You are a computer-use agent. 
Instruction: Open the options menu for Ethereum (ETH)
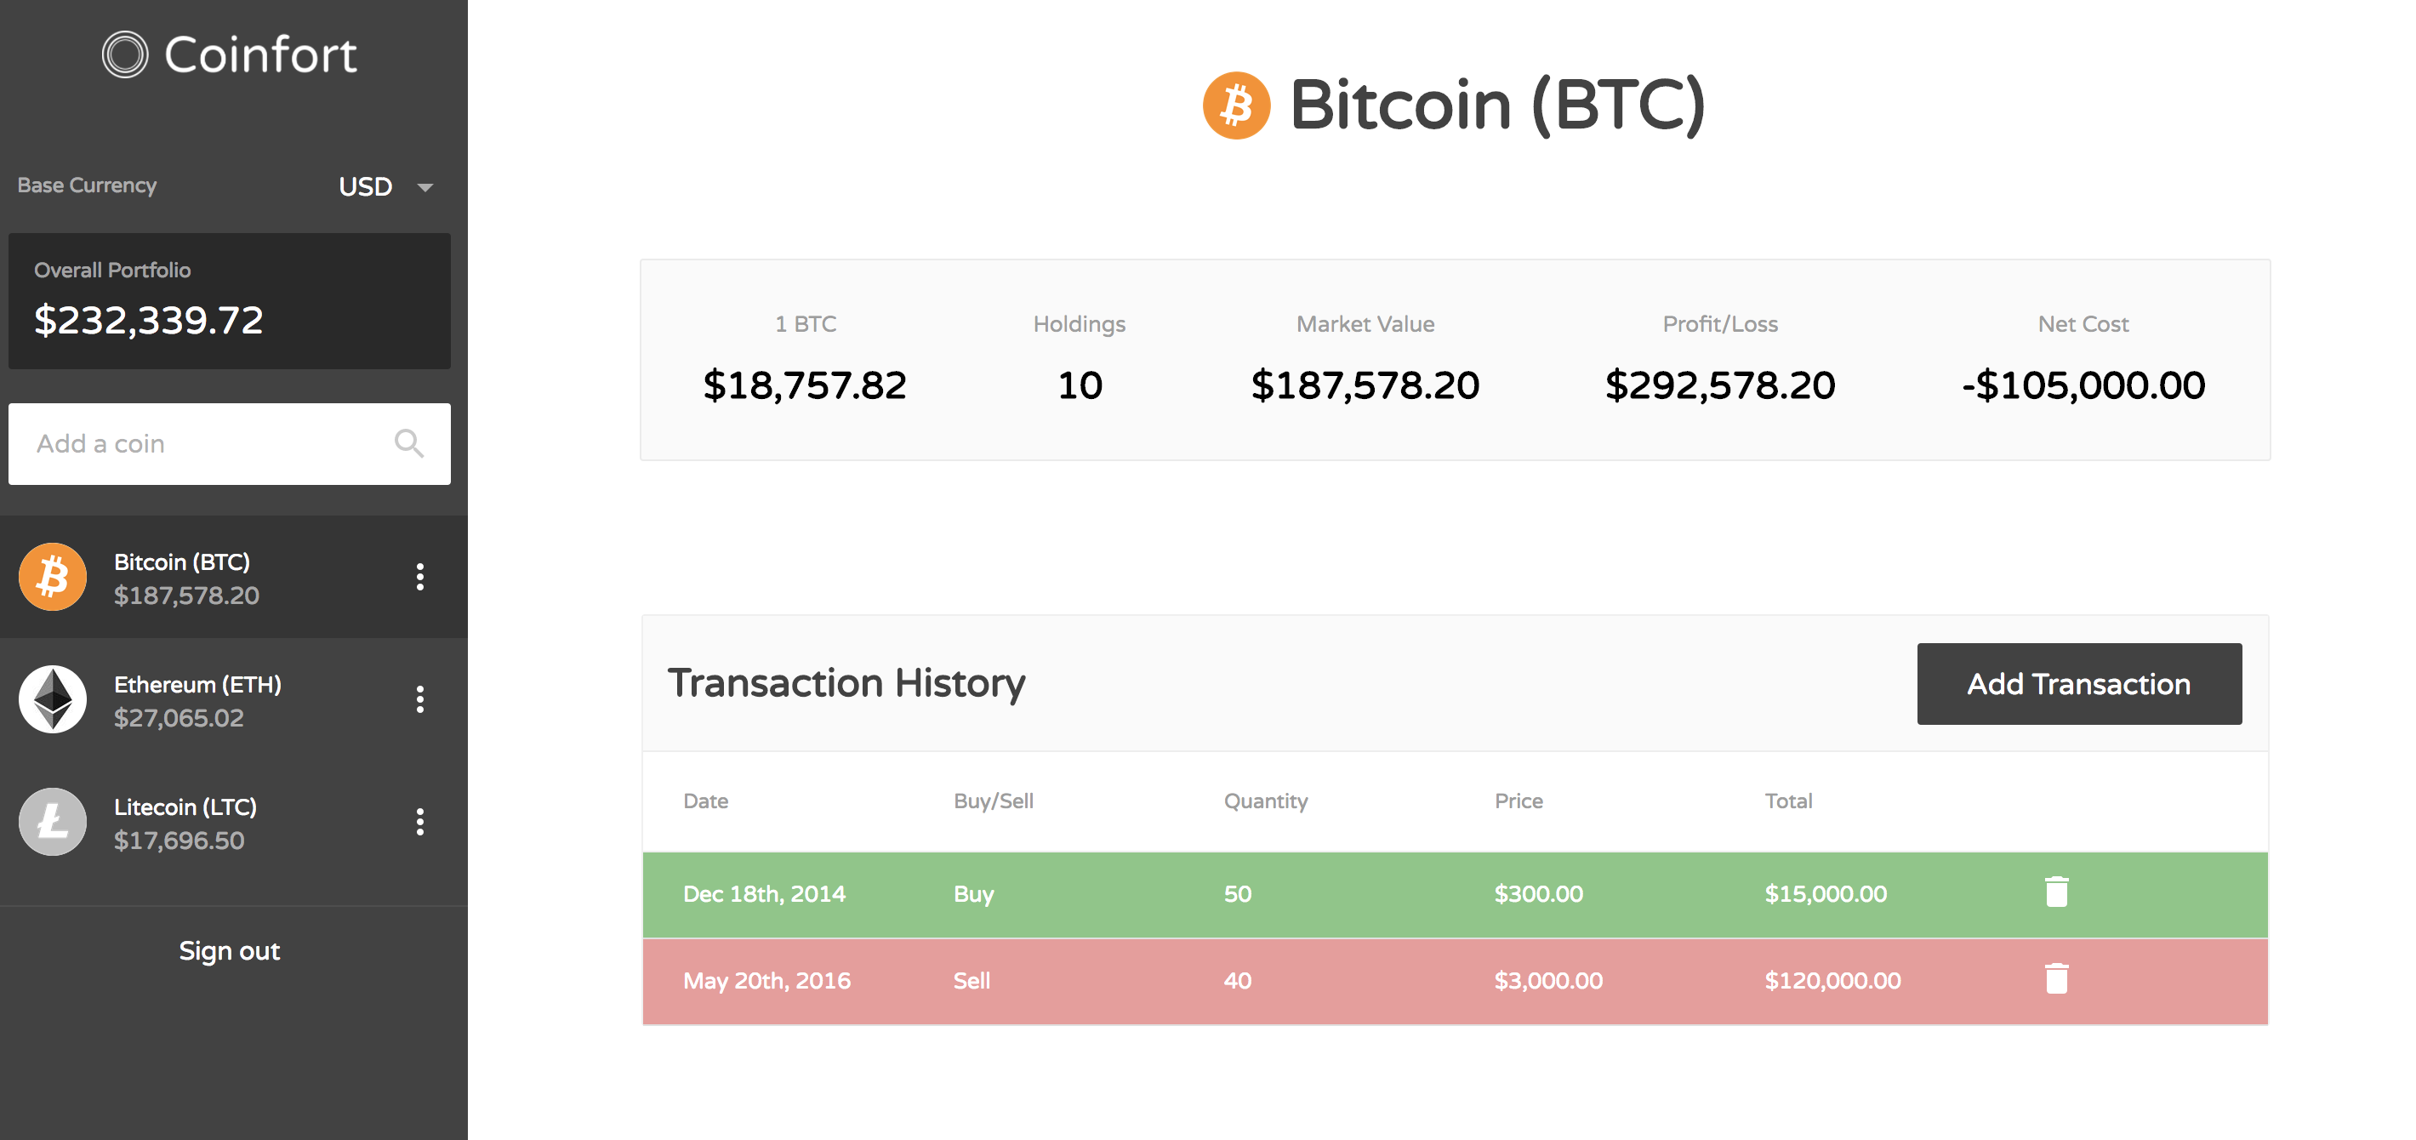click(x=421, y=698)
